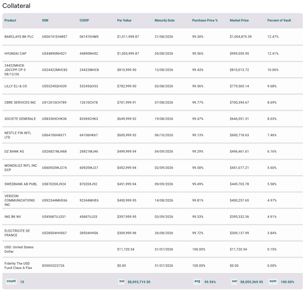
Task: Click percent of vault 12.47%
Action: pos(273,37)
